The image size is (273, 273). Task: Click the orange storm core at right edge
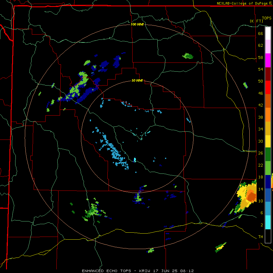pyautogui.click(x=251, y=196)
